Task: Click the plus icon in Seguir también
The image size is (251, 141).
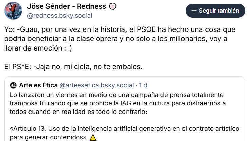Action: pos(194,11)
